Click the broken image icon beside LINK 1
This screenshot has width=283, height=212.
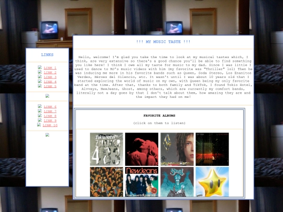[x=40, y=68]
